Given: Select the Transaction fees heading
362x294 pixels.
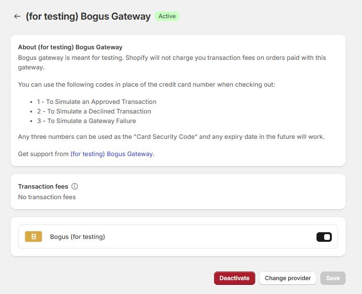Looking at the screenshot, I should click(43, 186).
